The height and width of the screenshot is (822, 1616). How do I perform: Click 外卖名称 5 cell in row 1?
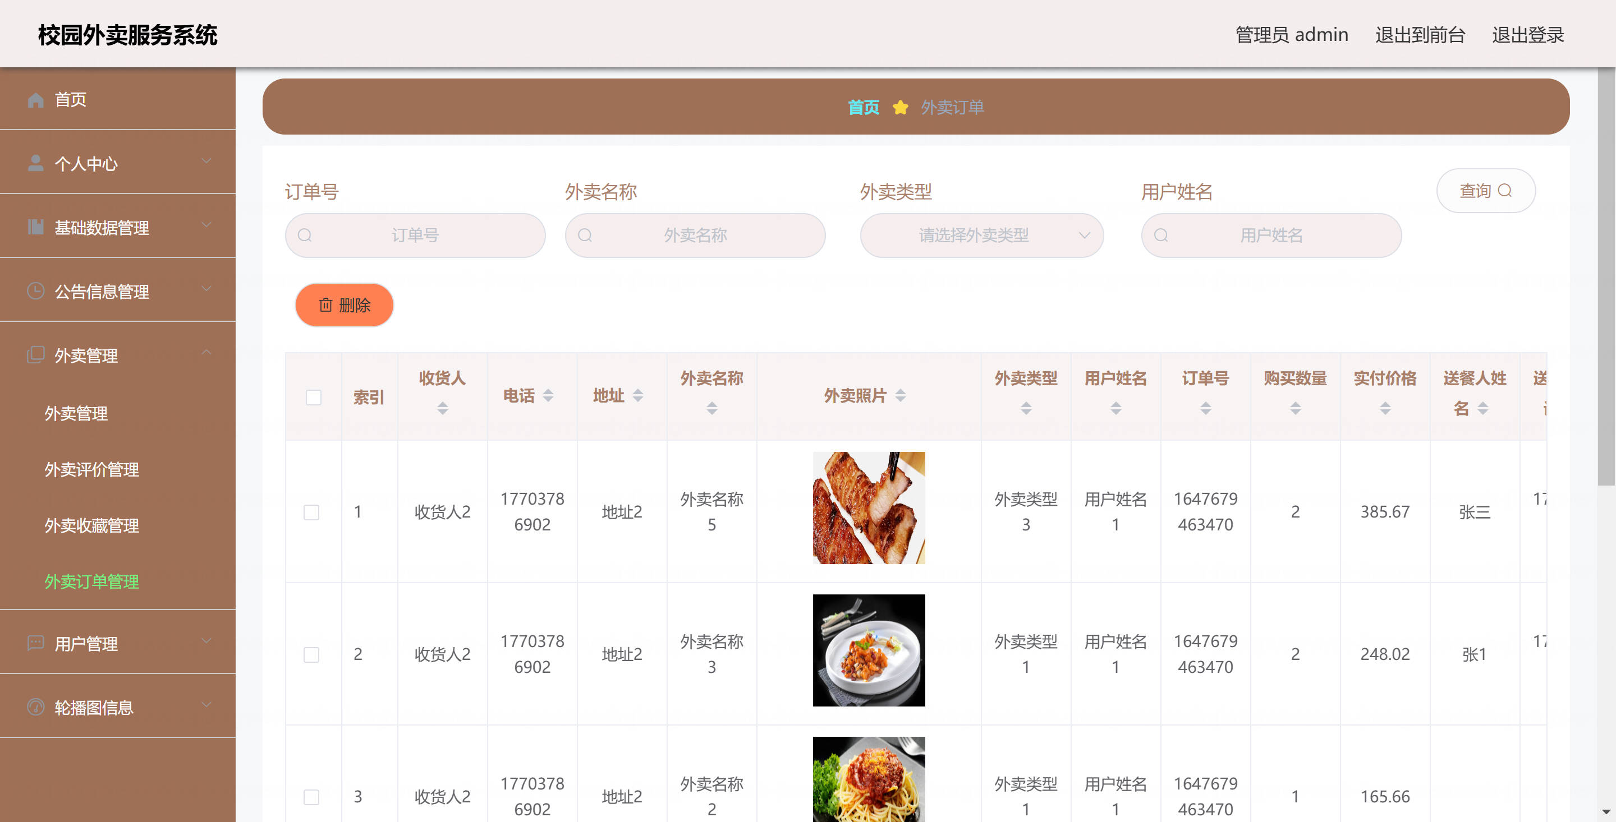(x=711, y=511)
